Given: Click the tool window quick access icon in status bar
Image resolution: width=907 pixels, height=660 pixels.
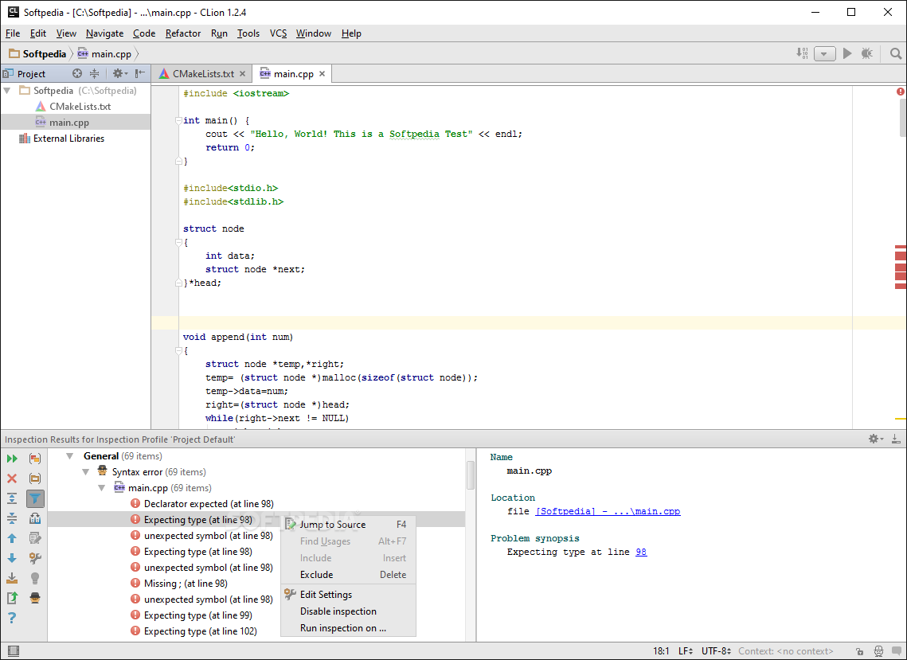Looking at the screenshot, I should tap(14, 651).
